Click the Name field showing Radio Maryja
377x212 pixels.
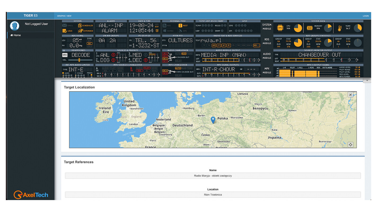[x=213, y=176]
